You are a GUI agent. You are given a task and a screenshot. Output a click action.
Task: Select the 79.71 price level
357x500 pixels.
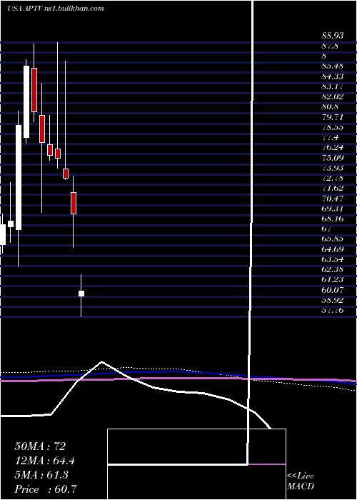[332, 116]
